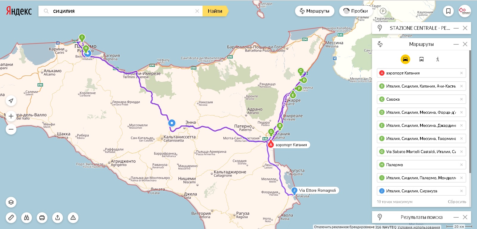Toggle the Пробки traffic layer
Screen dimensions: 477x229
coord(356,11)
